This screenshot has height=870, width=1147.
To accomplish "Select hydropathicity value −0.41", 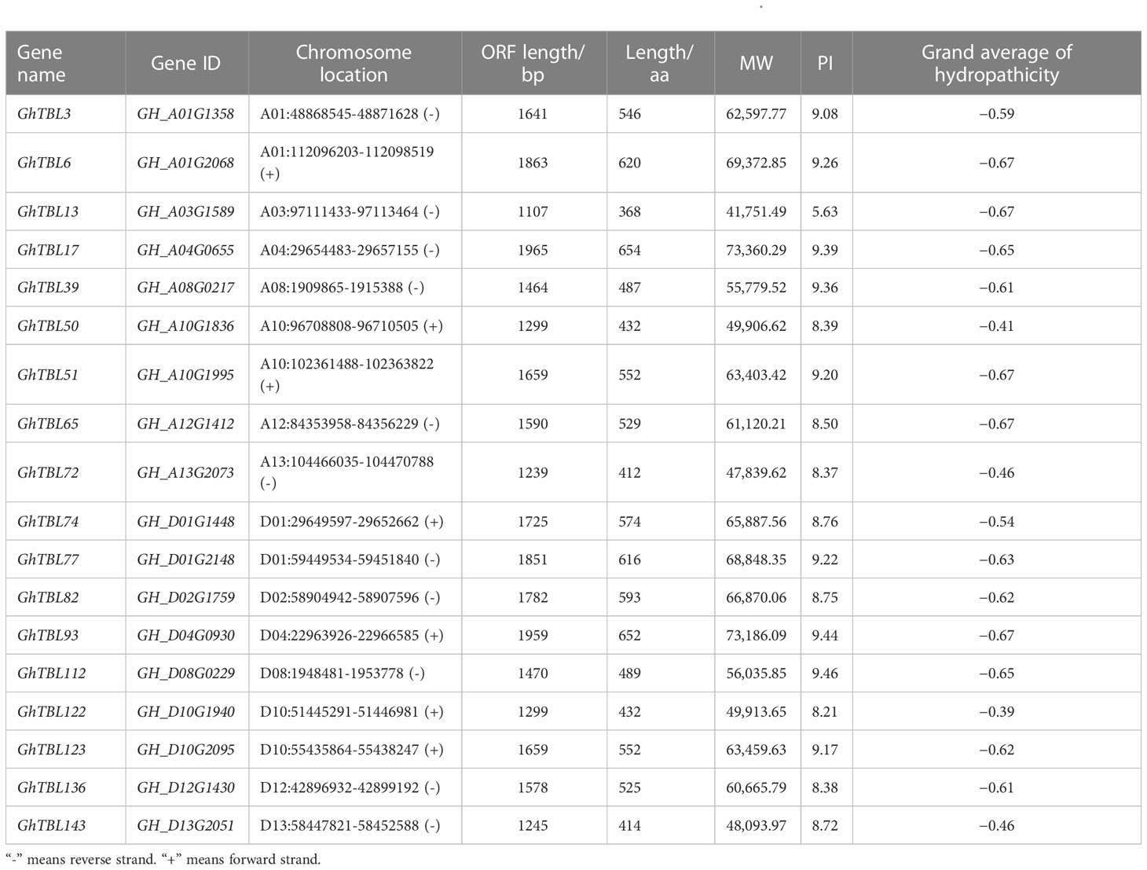I will (x=996, y=326).
